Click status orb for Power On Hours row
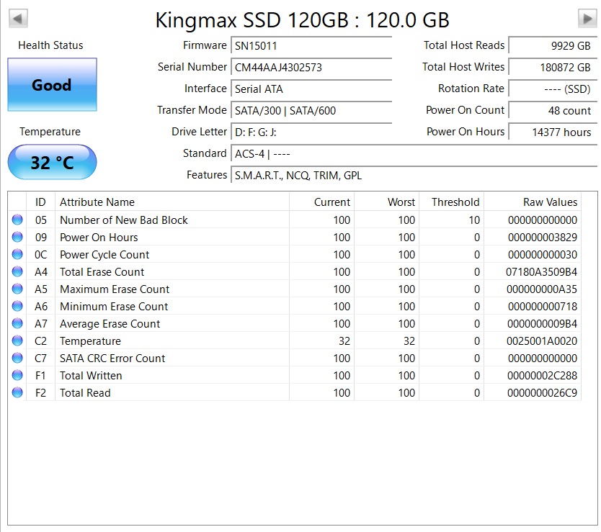Image resolution: width=601 pixels, height=532 pixels. [x=17, y=237]
